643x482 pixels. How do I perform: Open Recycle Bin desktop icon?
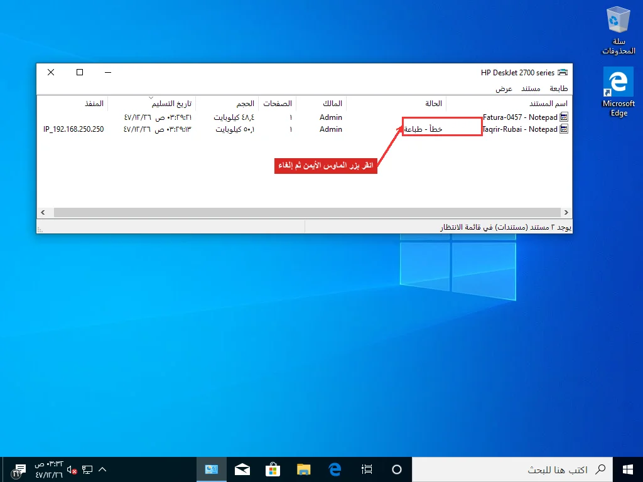(619, 31)
